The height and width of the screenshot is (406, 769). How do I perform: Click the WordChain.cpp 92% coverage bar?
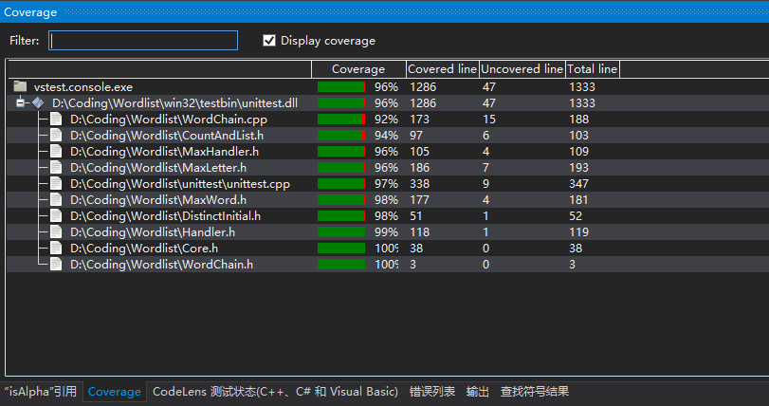pyautogui.click(x=341, y=120)
